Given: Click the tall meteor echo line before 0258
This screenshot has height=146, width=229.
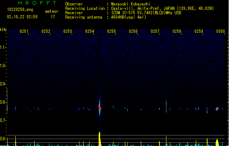Looking at the screenshot, I should (x=166, y=105).
